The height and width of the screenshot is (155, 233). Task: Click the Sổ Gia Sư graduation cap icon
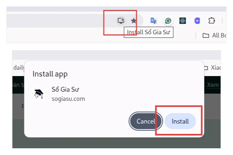[x=39, y=94]
